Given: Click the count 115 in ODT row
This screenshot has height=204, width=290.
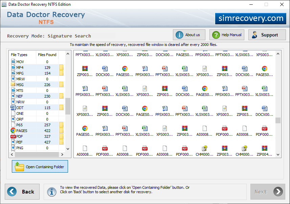Looking at the screenshot, I should click(x=47, y=108).
